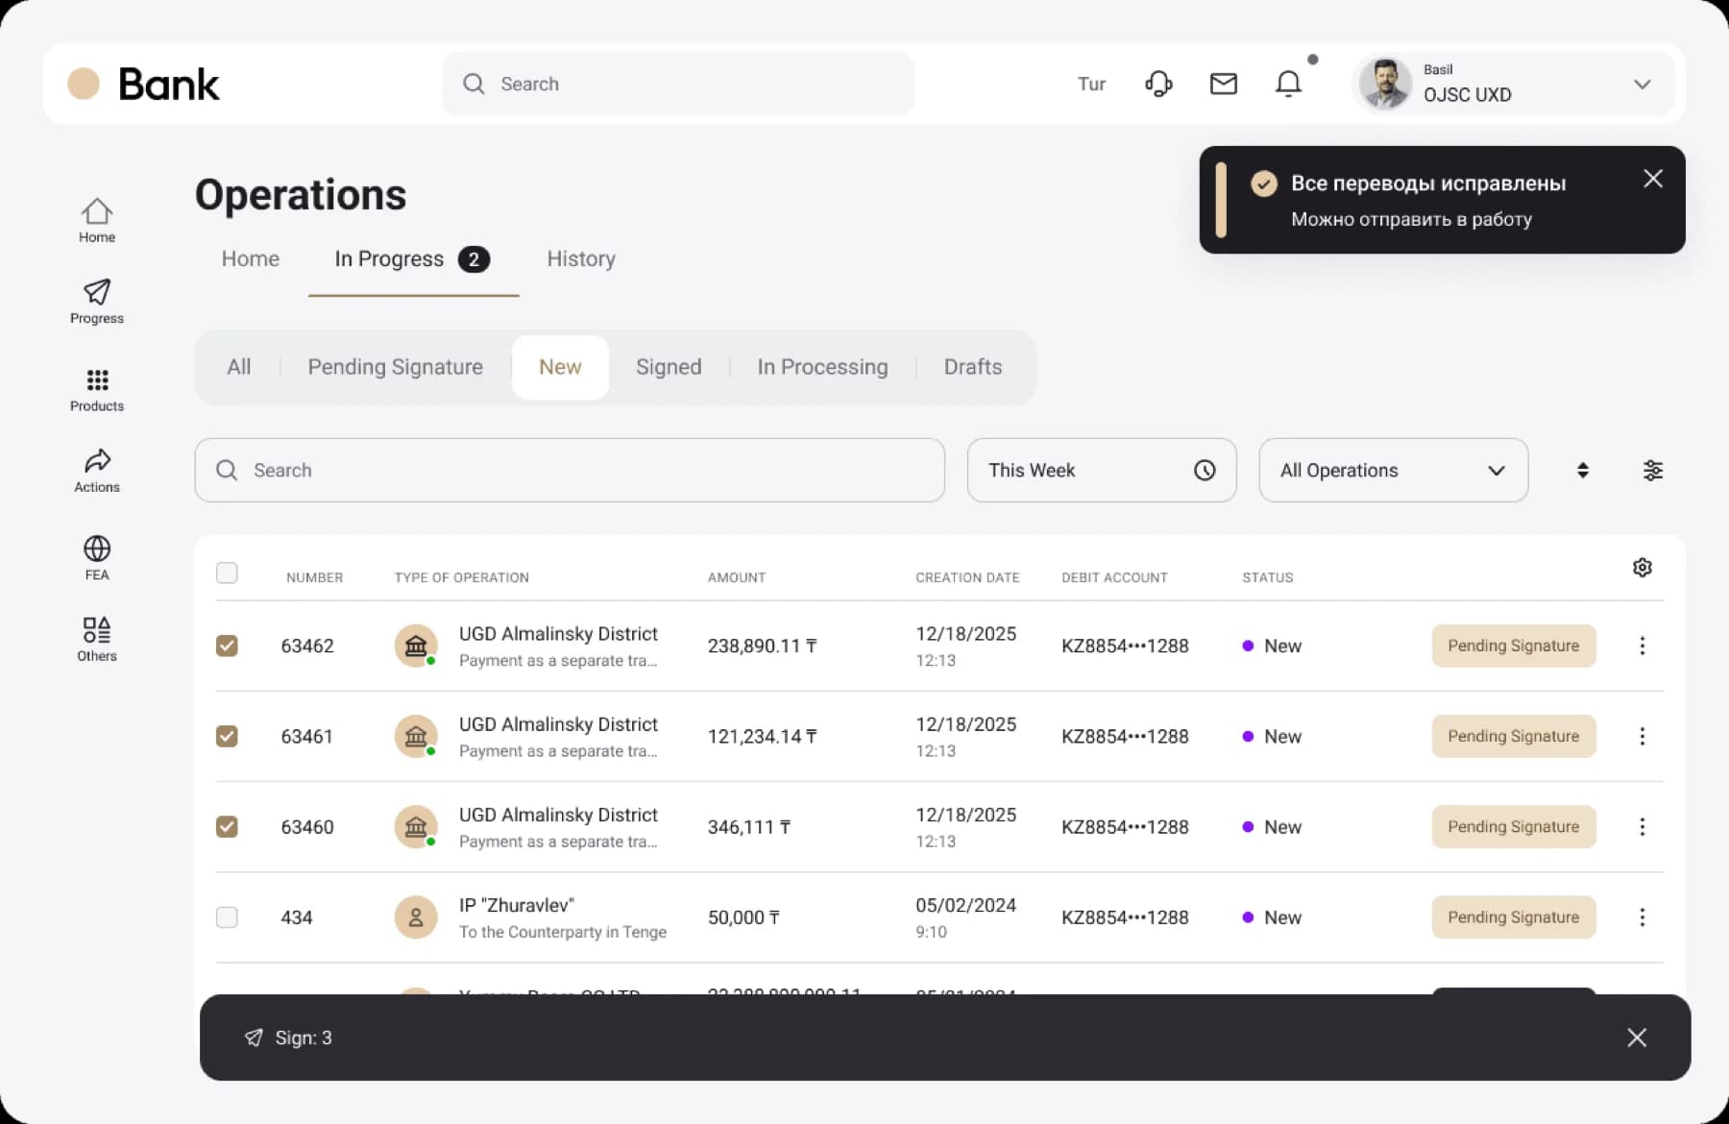Open the All Operations dropdown
This screenshot has height=1124, width=1729.
pos(1393,470)
